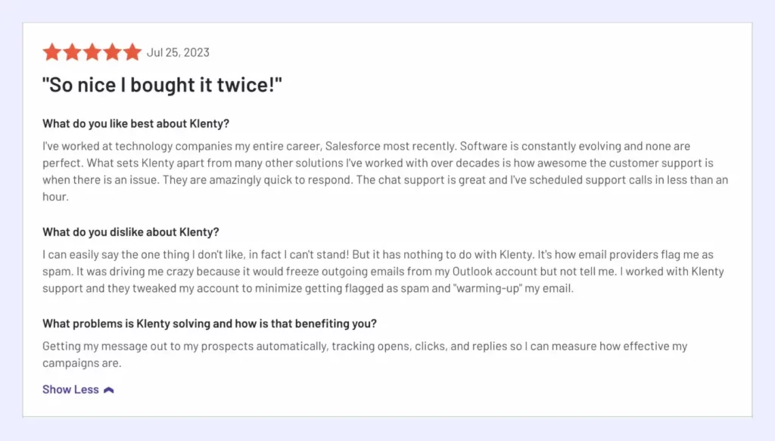Click the second rating star
Viewport: 775px width, 441px height.
72,52
